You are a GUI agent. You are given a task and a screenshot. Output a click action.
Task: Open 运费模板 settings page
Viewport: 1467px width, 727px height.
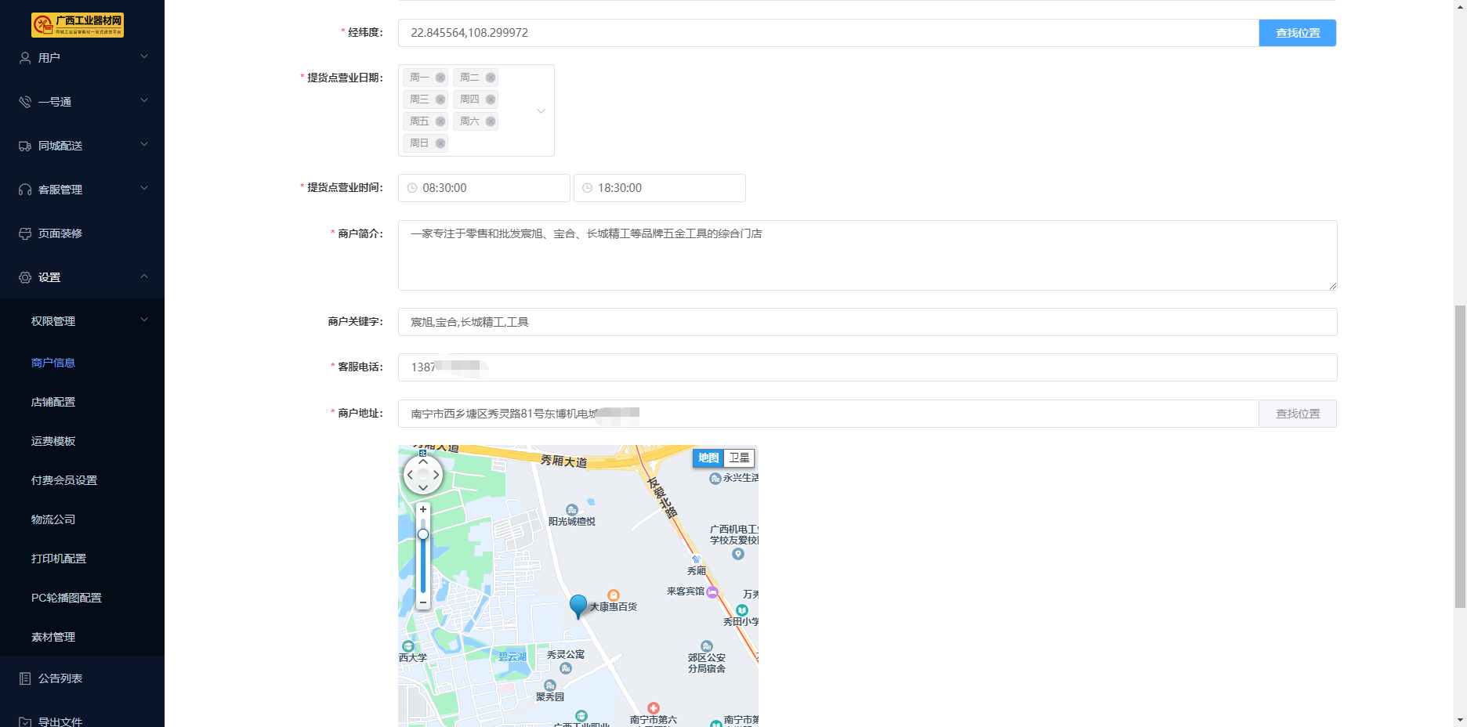point(53,441)
